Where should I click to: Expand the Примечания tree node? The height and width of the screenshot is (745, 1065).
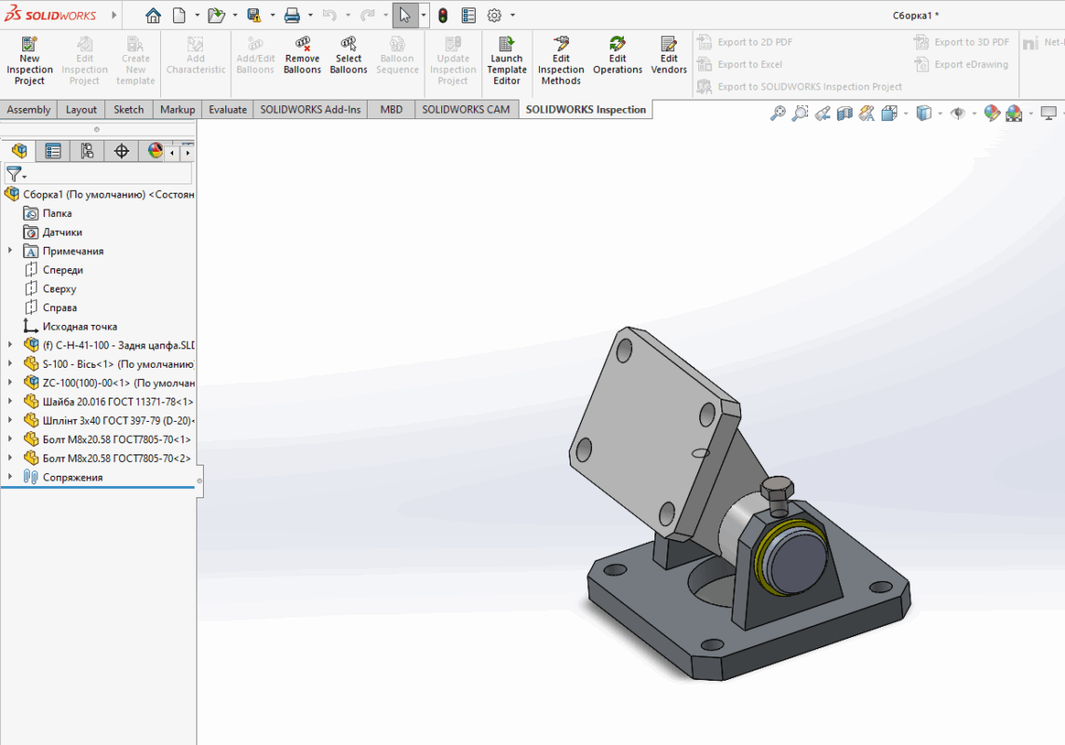click(x=10, y=251)
